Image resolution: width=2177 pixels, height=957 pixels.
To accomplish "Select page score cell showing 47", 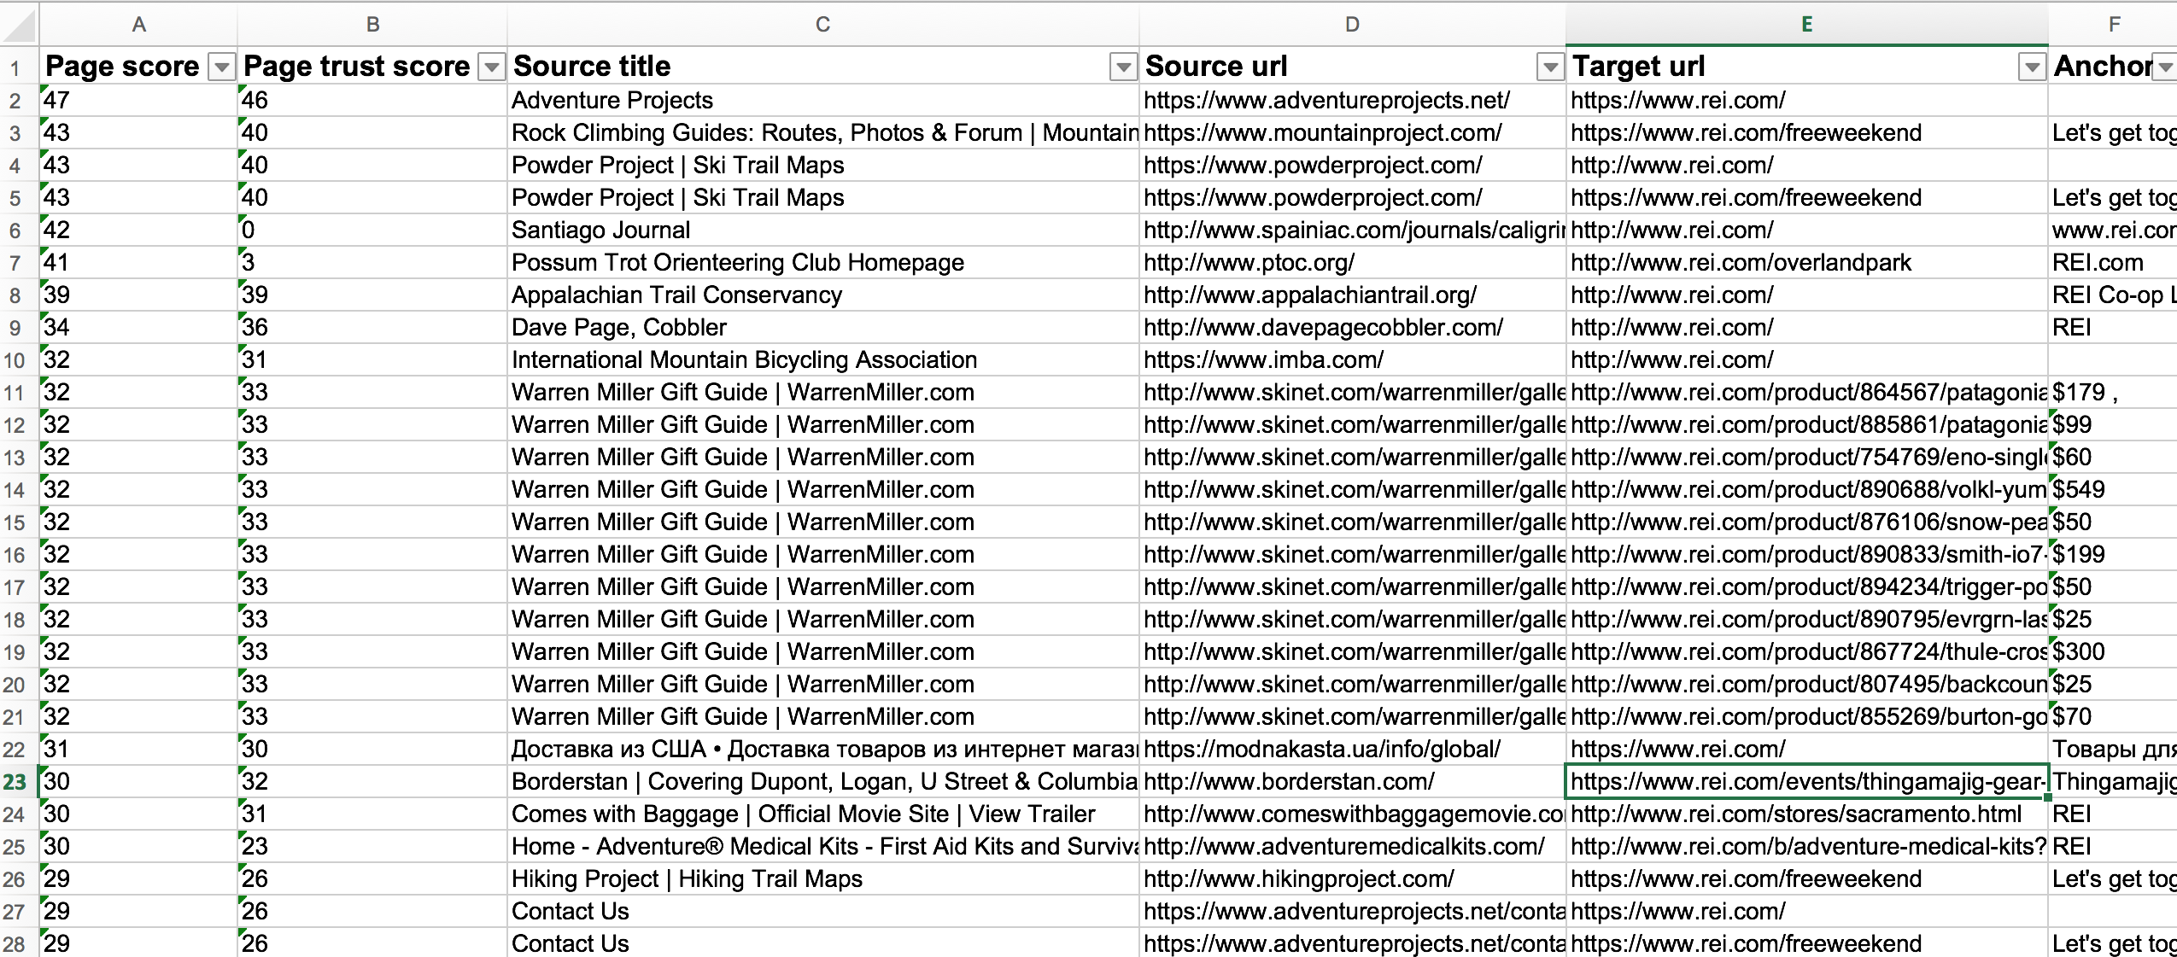I will pyautogui.click(x=138, y=101).
